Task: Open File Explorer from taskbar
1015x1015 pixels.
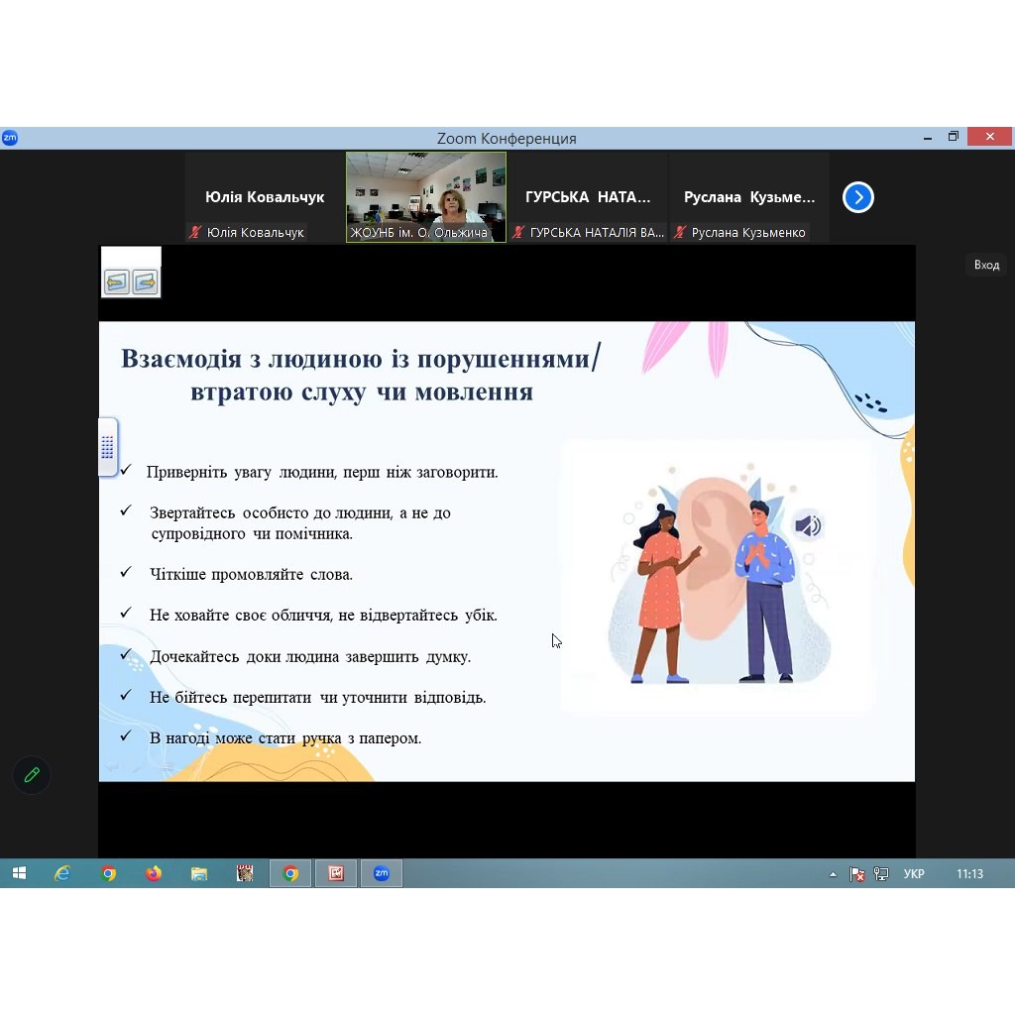Action: point(199,873)
